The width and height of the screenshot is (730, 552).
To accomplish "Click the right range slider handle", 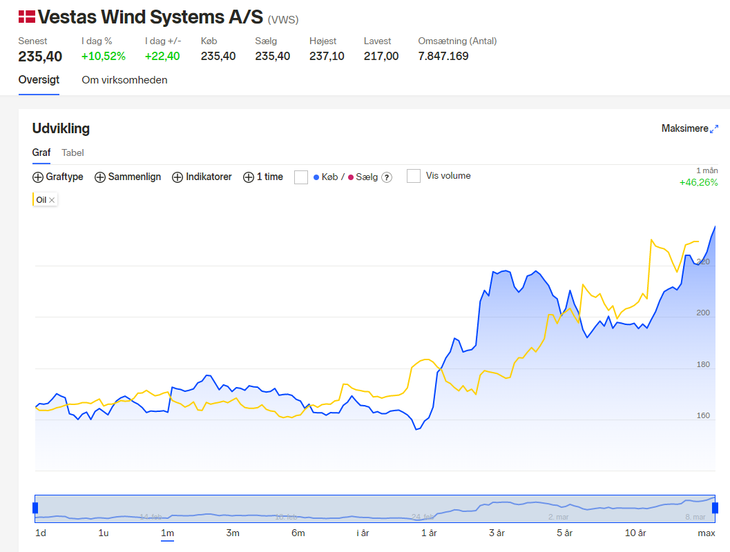I will click(715, 508).
